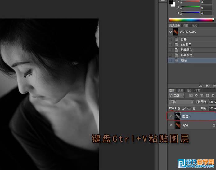Create a new snapshot with camera icon

[x=208, y=86]
